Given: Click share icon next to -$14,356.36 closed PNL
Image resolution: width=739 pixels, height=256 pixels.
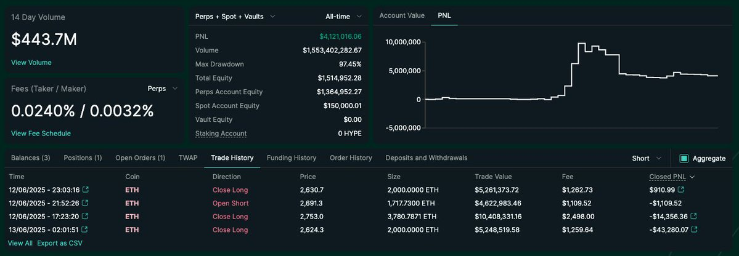Looking at the screenshot, I should pyautogui.click(x=694, y=217).
